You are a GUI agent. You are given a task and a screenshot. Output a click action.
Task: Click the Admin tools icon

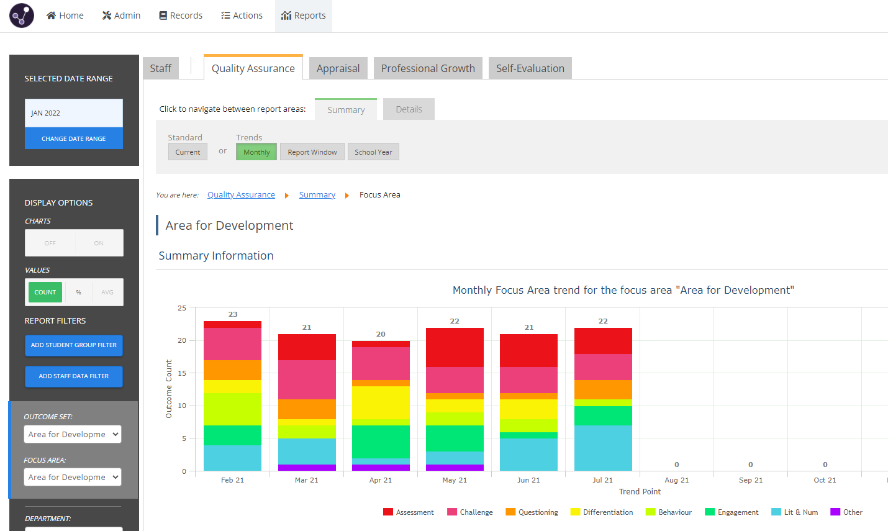point(107,16)
